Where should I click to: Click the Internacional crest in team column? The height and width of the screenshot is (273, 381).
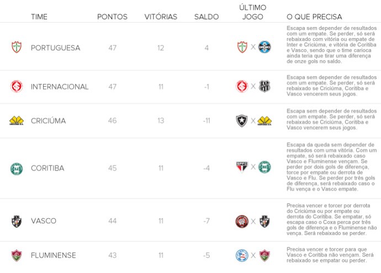(x=17, y=87)
